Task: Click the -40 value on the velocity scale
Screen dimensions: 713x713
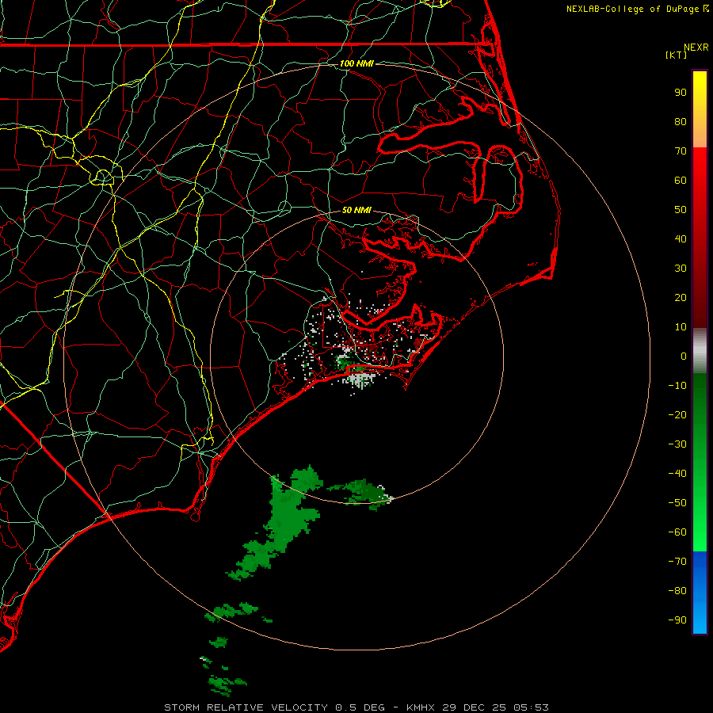Action: pos(677,474)
